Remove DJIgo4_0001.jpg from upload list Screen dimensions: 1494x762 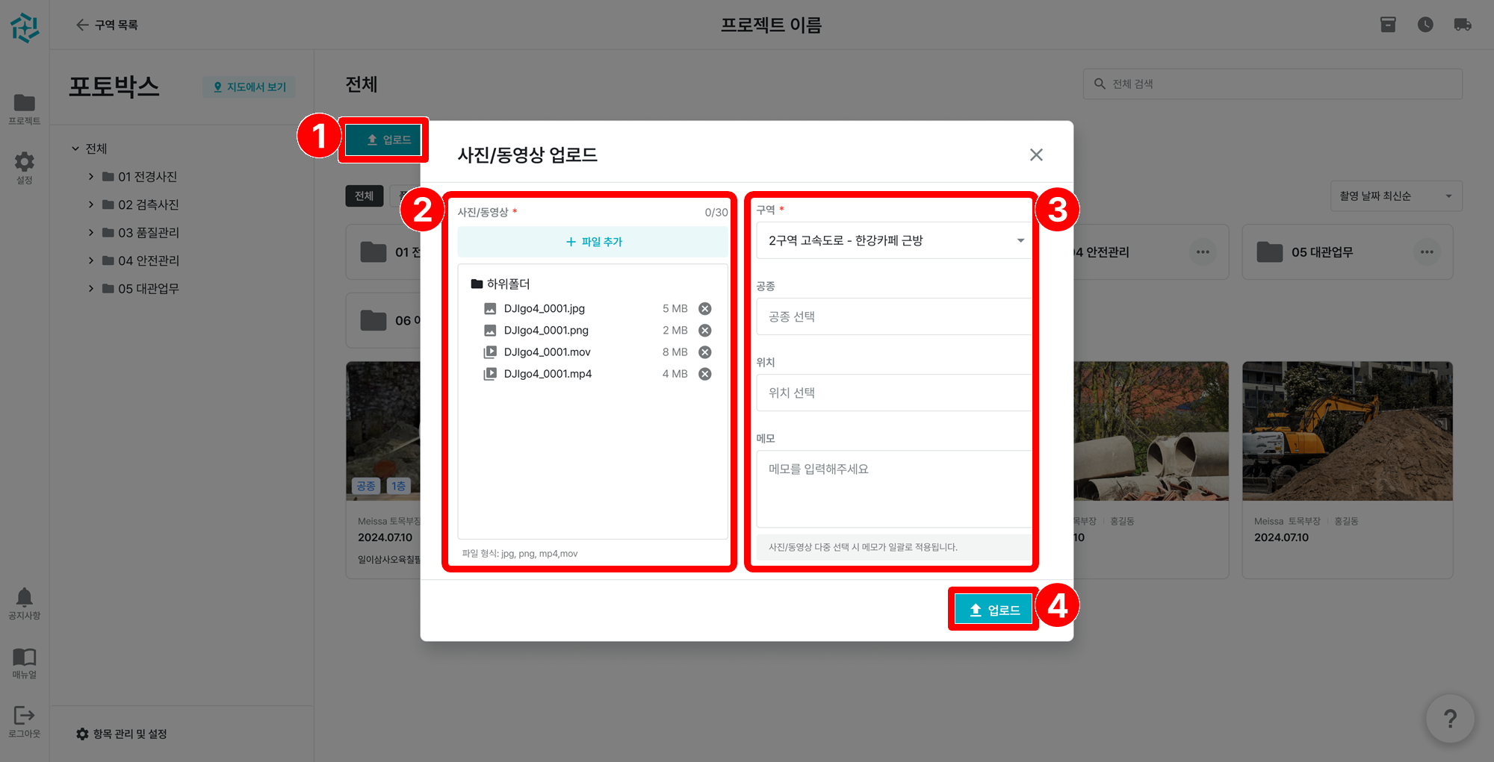704,309
